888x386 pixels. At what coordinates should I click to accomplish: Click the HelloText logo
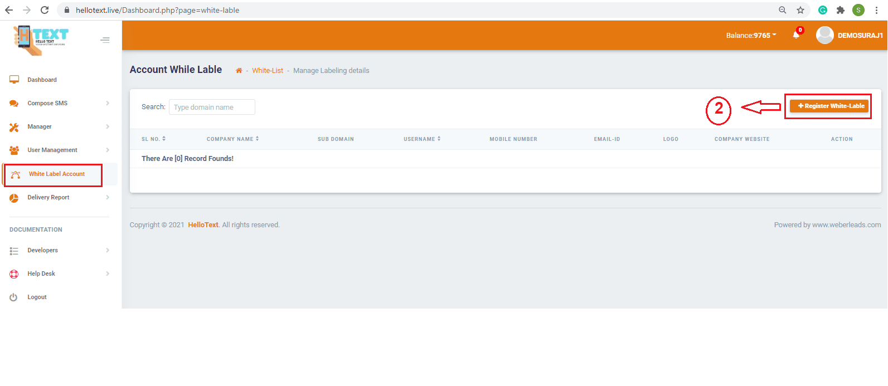point(40,40)
